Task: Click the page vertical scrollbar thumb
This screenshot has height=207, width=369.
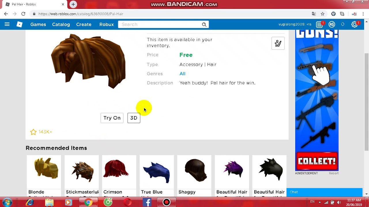Action: [366, 102]
